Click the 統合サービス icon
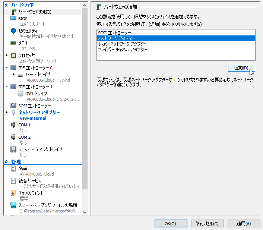This screenshot has width=263, height=230. point(13,181)
